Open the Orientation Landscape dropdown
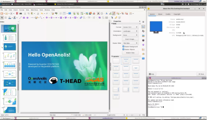 130,31
